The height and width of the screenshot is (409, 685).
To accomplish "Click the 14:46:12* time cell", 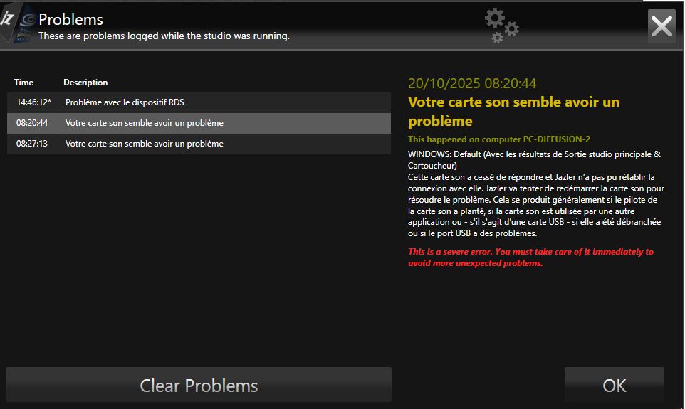I will click(33, 102).
